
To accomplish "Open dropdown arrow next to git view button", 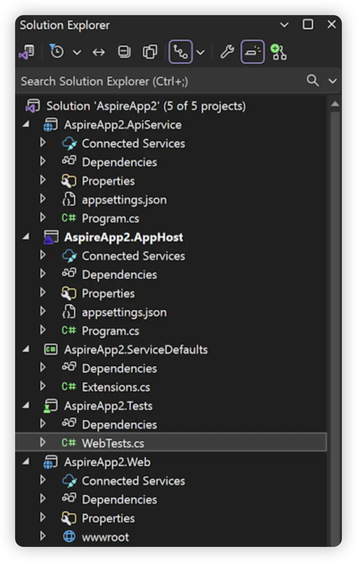I will pos(201,53).
